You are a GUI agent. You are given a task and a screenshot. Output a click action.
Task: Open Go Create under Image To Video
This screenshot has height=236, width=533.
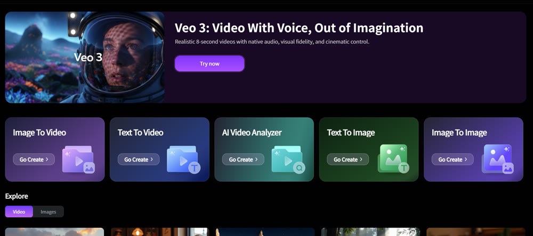[34, 159]
